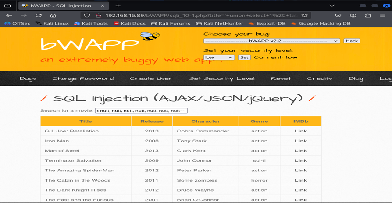The height and width of the screenshot is (203, 392).
Task: Open the Google Hacking DB bookmark
Action: click(x=321, y=24)
